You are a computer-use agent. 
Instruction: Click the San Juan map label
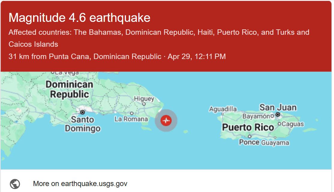pyautogui.click(x=278, y=107)
